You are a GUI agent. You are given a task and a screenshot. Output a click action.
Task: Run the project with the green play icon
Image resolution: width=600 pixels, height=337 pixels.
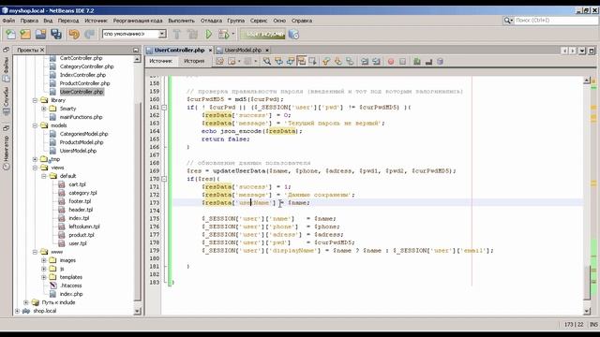pos(208,35)
